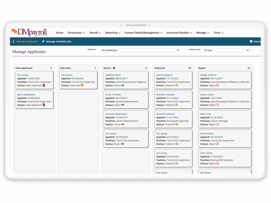Screen dimensions: 271x203
Task: Click the wrench icon for Manage Available Jobs
Action: [x=43, y=41]
